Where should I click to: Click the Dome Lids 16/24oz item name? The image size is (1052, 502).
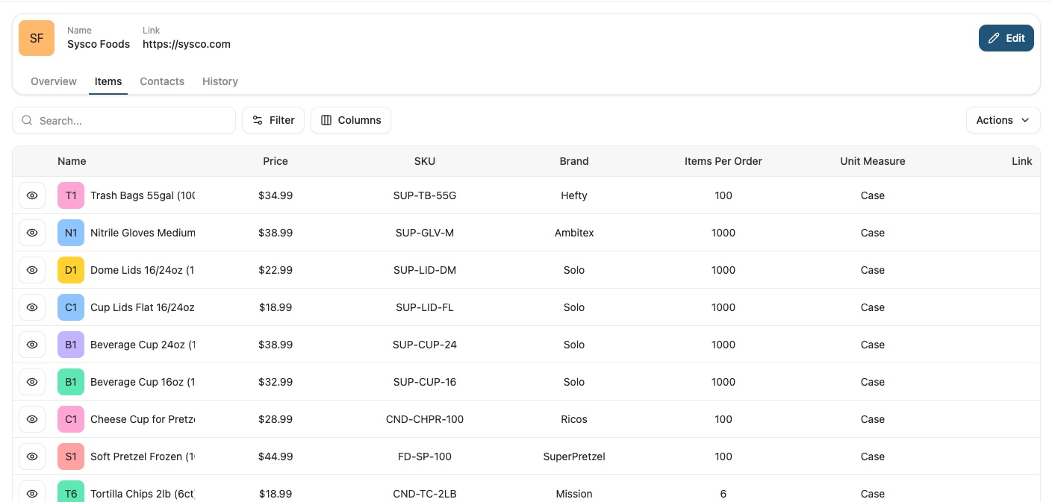pyautogui.click(x=143, y=270)
